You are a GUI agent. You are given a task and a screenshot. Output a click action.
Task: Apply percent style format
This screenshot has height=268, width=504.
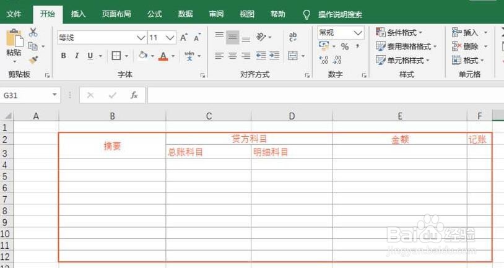345,46
